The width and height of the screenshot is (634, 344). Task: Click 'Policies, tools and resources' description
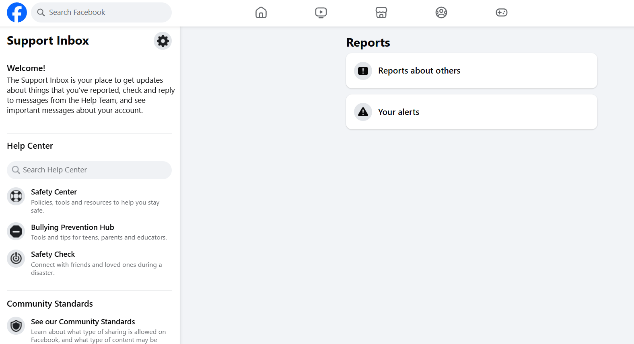click(x=95, y=206)
